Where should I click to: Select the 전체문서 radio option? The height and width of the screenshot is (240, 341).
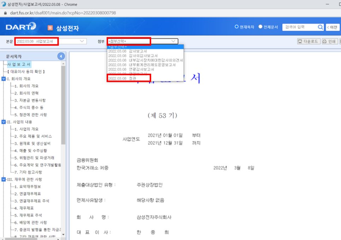[260, 27]
